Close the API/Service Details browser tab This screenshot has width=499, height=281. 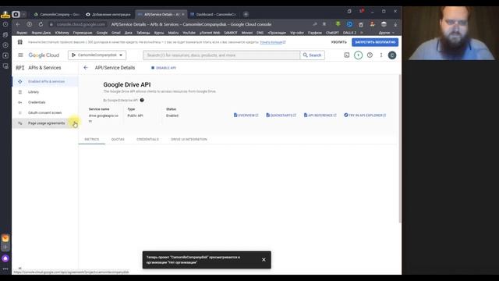(183, 14)
